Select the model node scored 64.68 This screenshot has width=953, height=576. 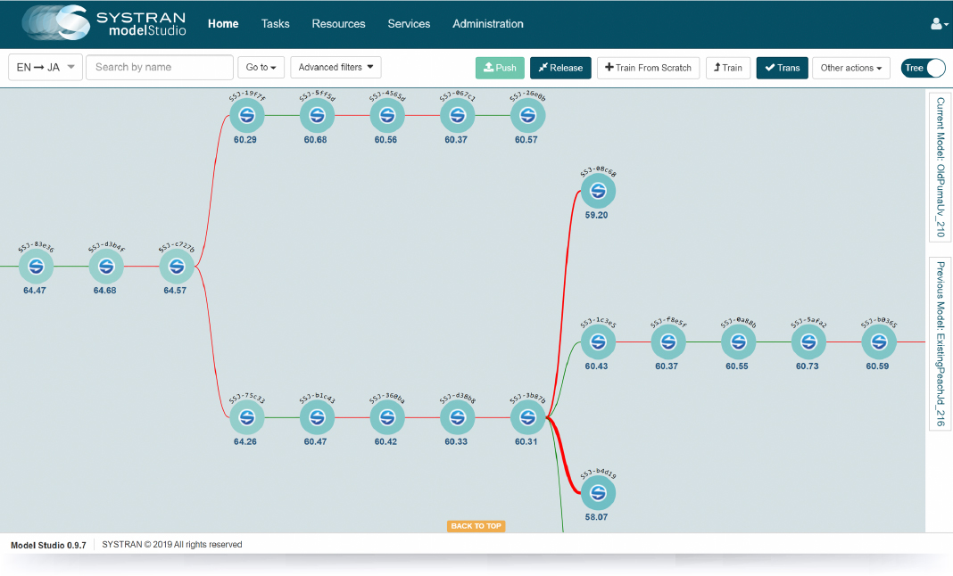pos(106,267)
